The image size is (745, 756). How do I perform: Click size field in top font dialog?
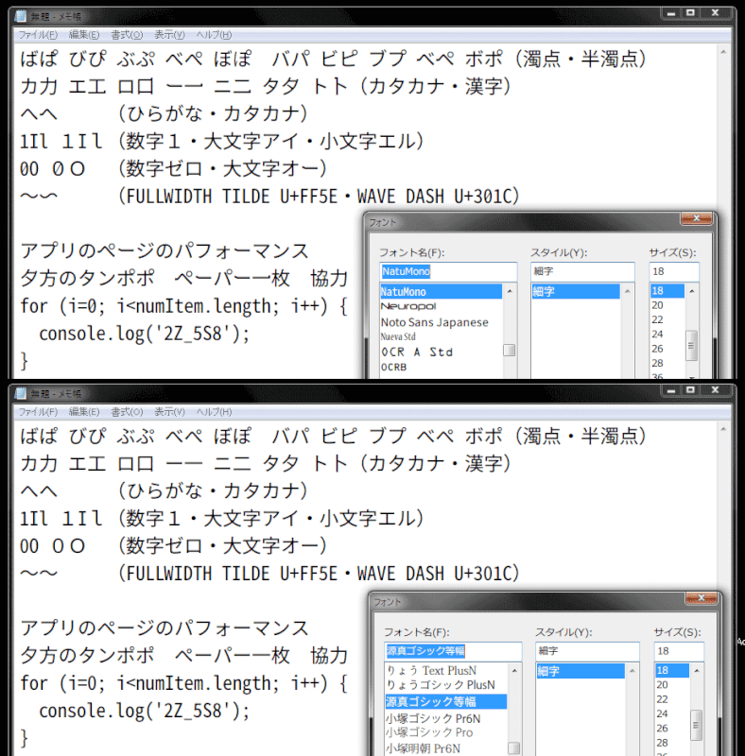pyautogui.click(x=673, y=271)
